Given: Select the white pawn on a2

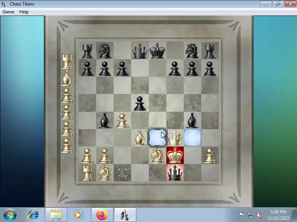Looking at the screenshot, I should 87,156.
